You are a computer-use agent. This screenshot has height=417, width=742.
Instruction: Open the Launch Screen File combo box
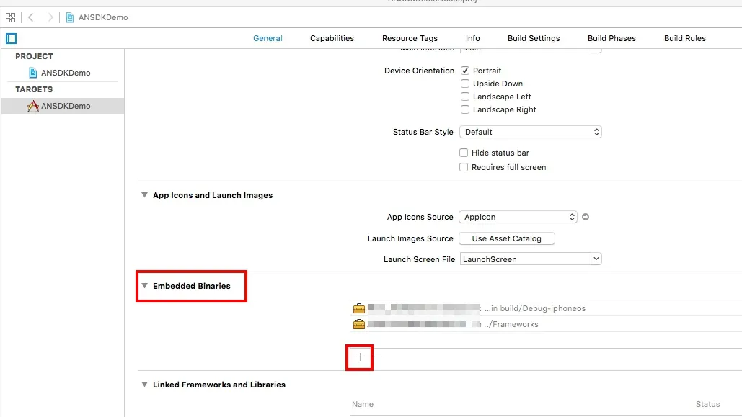pyautogui.click(x=531, y=259)
